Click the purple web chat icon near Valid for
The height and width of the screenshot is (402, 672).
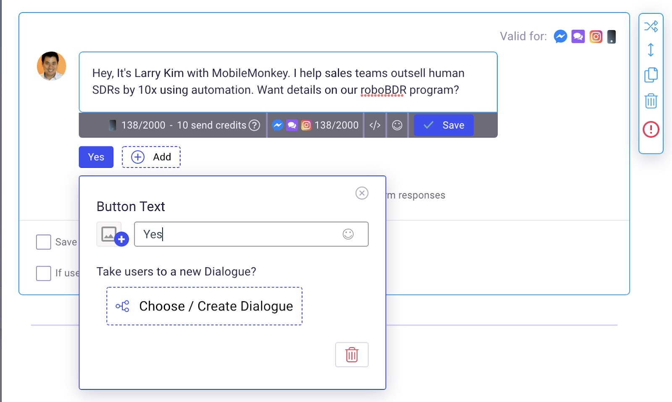click(x=578, y=37)
